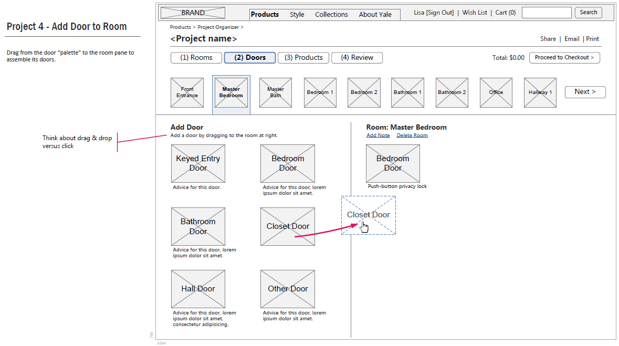Switch to the (1) Rooms step tab

(x=196, y=58)
